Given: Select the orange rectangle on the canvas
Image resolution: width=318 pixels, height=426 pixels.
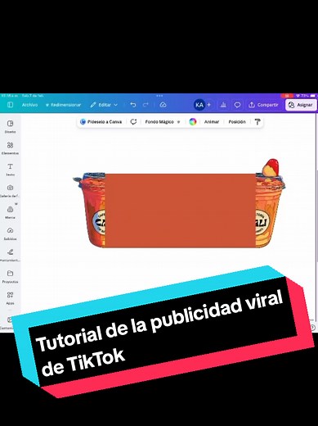Looking at the screenshot, I should coord(180,211).
